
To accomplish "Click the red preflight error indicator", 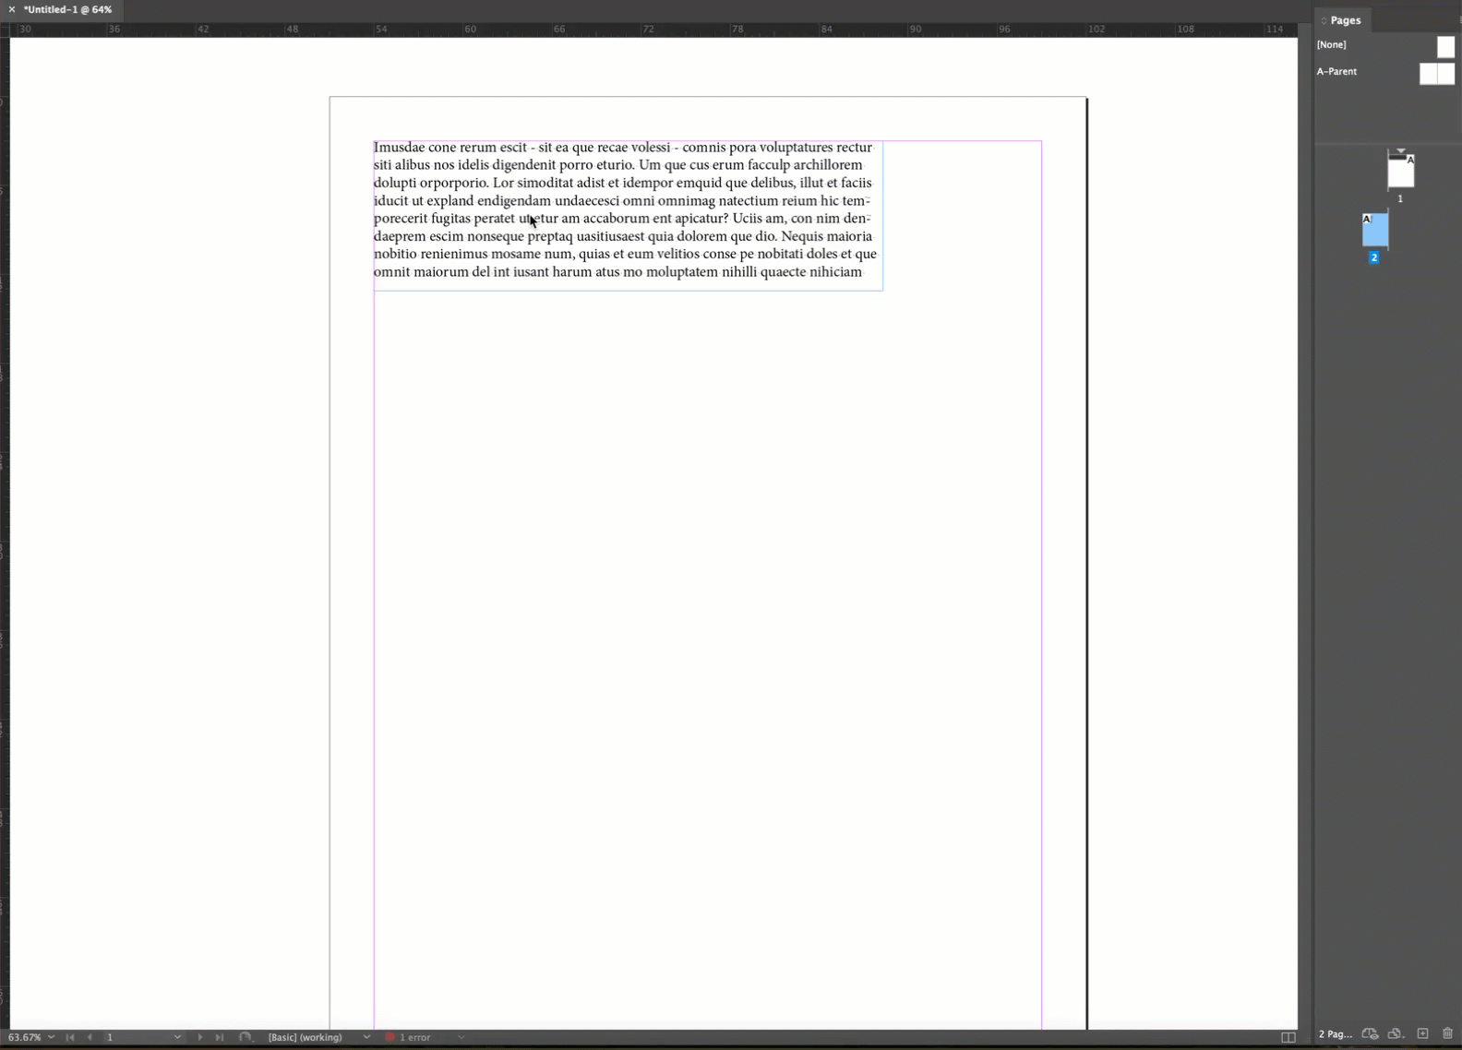I will [389, 1037].
